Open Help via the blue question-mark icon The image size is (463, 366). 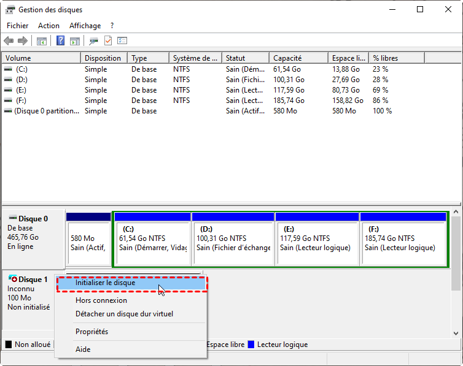pos(60,40)
